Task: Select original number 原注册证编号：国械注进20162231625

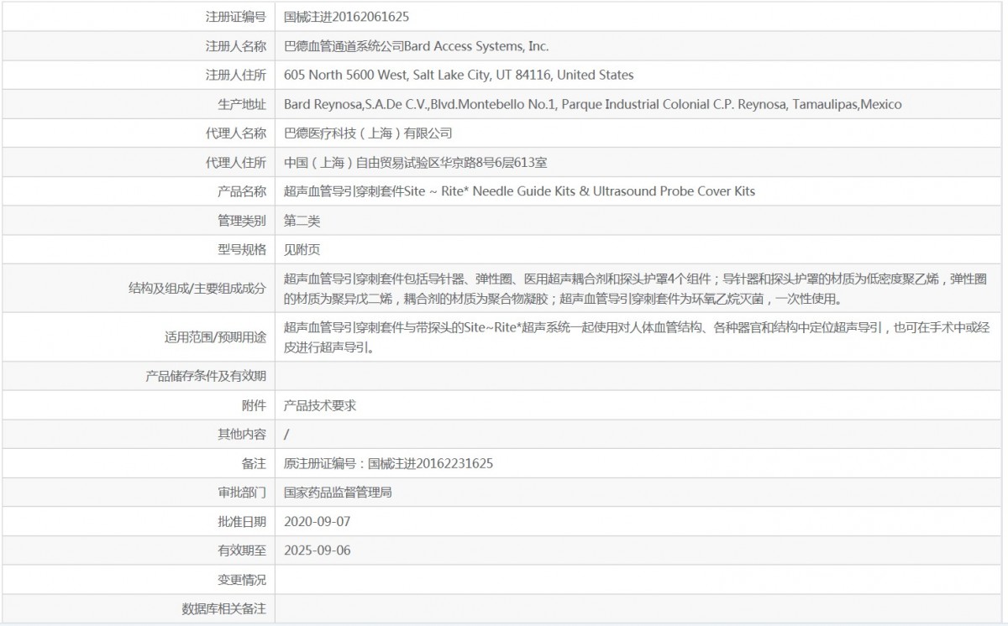Action: 388,463
